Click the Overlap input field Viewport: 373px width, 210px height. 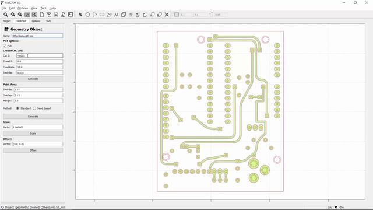(38, 95)
